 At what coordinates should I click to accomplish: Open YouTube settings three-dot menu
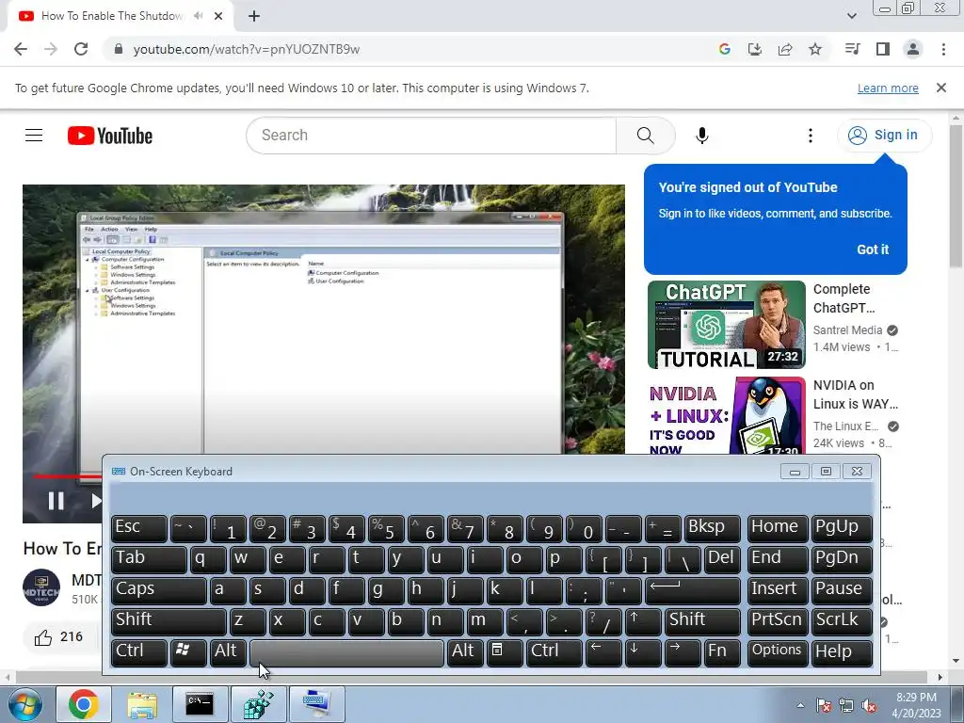click(x=811, y=136)
